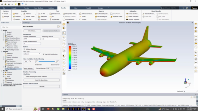Open Particle Tracks in the ribbon
Viewport: 198px width, 111px height.
29,17
